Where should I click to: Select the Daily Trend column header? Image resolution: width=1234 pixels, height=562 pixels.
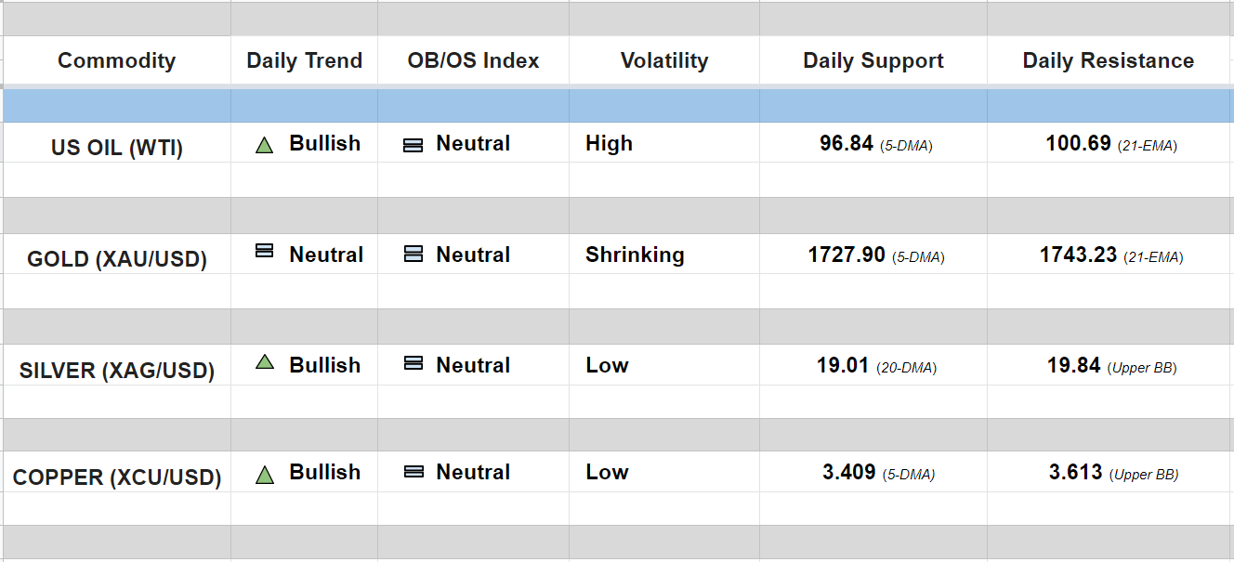coord(304,61)
